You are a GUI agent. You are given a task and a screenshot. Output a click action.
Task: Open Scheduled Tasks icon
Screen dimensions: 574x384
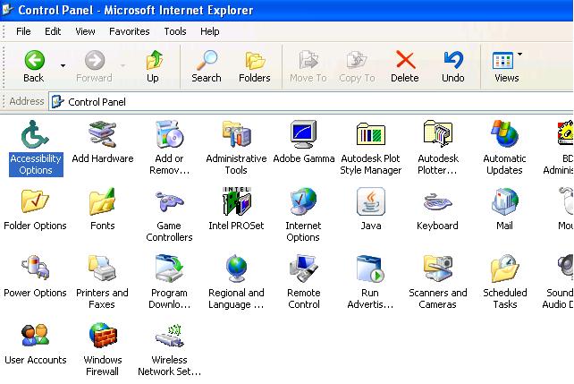point(504,269)
